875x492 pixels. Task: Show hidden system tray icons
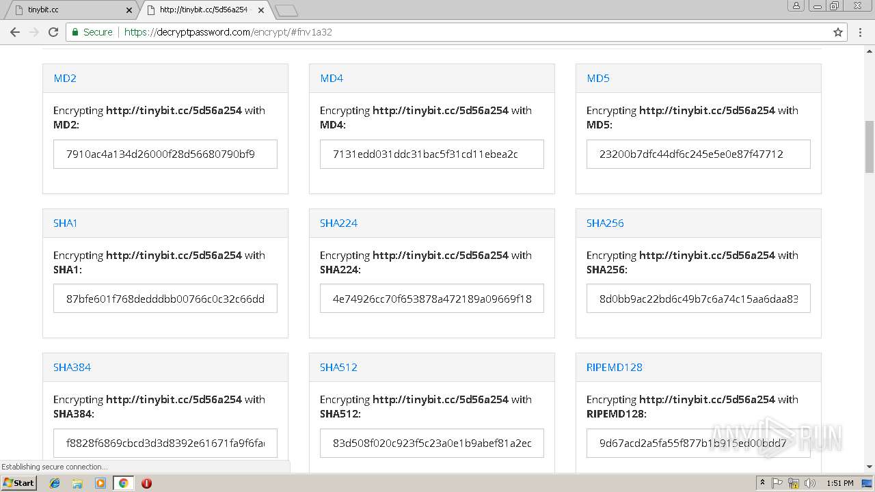click(x=762, y=483)
